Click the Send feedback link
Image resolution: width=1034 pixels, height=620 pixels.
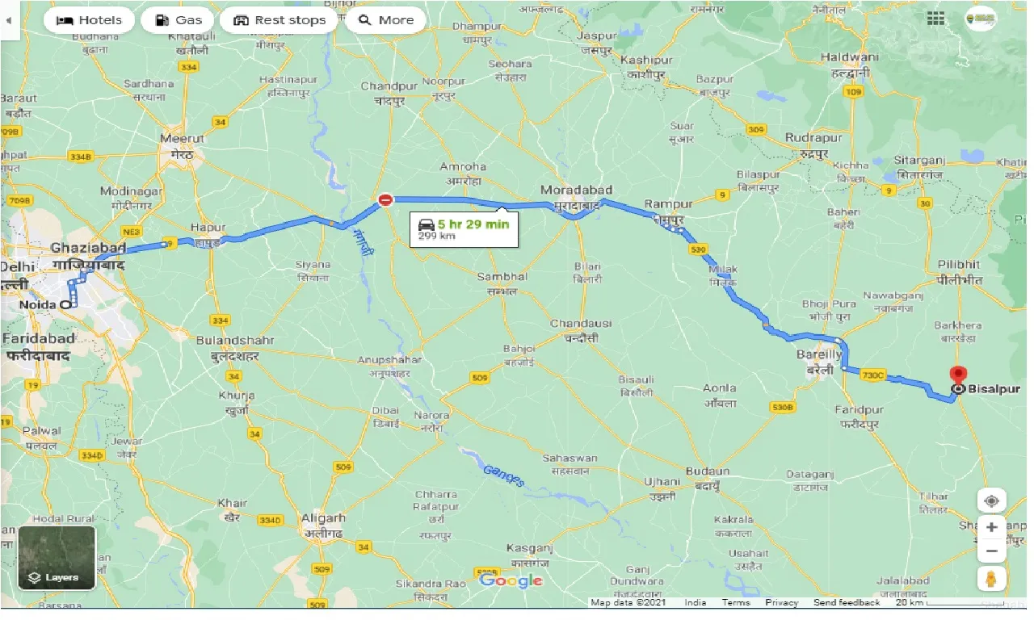[847, 602]
